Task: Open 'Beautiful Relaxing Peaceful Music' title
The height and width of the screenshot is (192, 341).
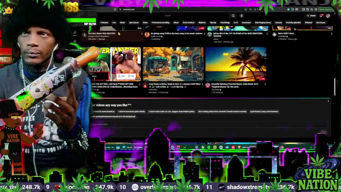Action: coord(235,85)
